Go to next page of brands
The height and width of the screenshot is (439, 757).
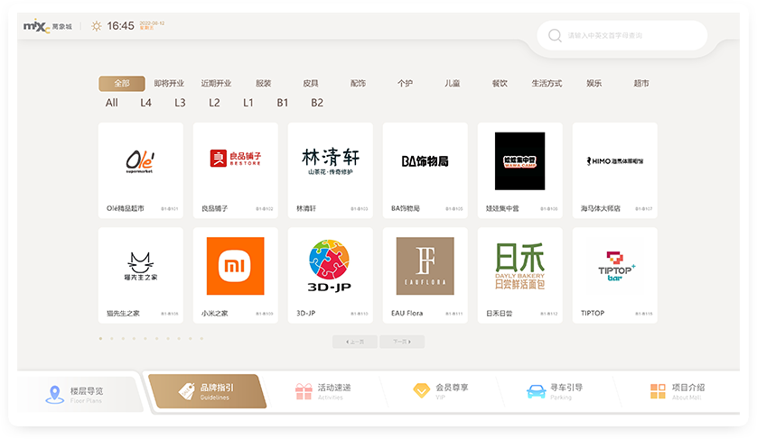(x=401, y=342)
